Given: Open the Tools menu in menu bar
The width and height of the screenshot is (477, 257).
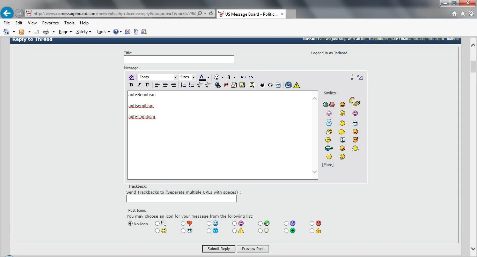Looking at the screenshot, I should pyautogui.click(x=69, y=23).
